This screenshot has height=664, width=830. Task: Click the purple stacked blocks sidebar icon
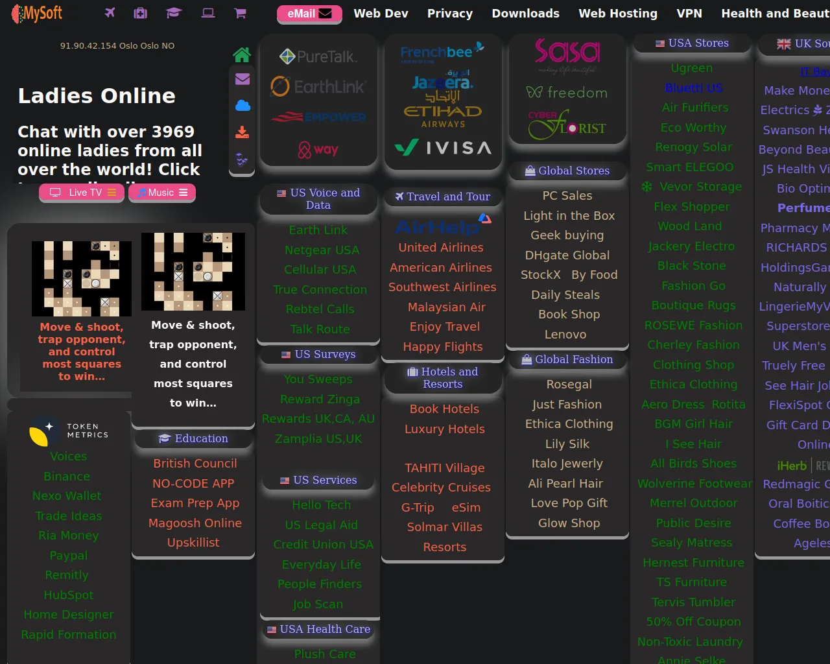(x=242, y=159)
